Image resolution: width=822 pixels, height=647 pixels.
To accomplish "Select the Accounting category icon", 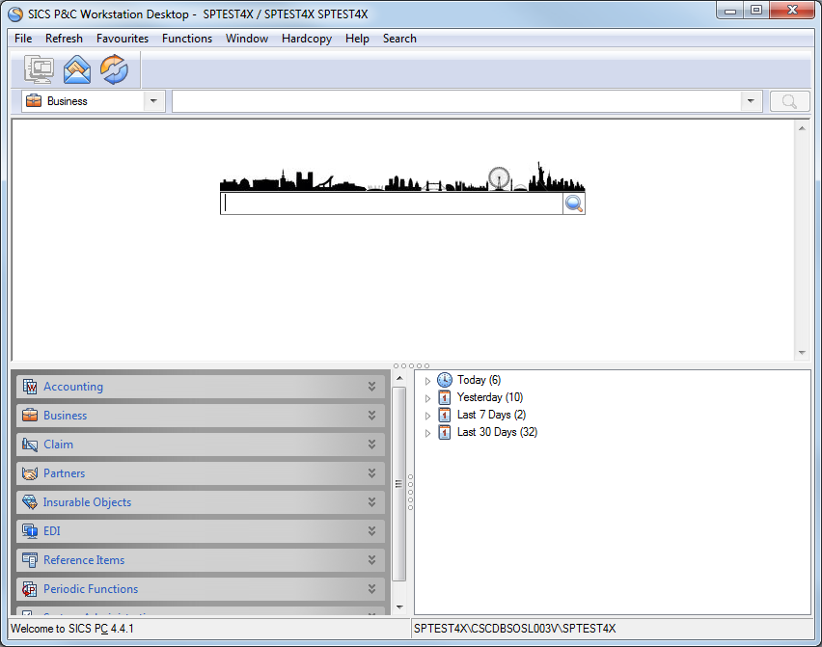I will (x=29, y=386).
